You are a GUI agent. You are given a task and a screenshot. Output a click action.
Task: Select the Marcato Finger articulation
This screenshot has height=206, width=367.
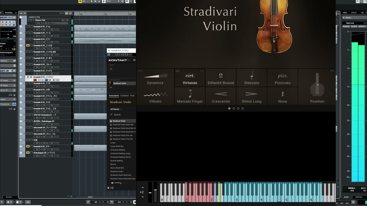pos(190,96)
